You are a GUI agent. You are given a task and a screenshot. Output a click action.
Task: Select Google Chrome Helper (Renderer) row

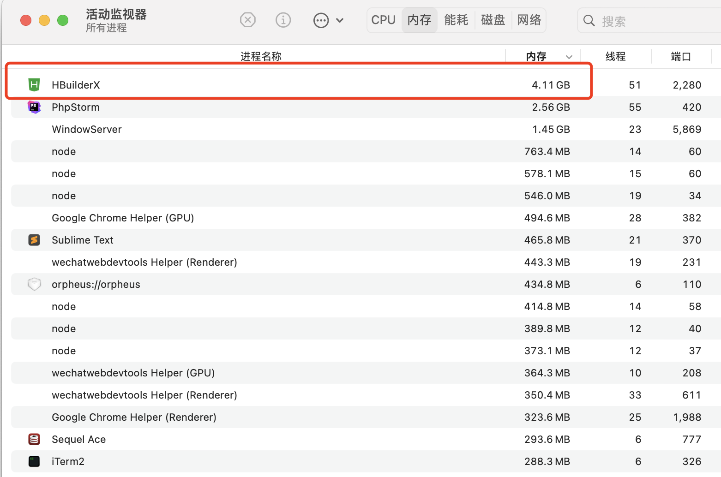tap(366, 417)
